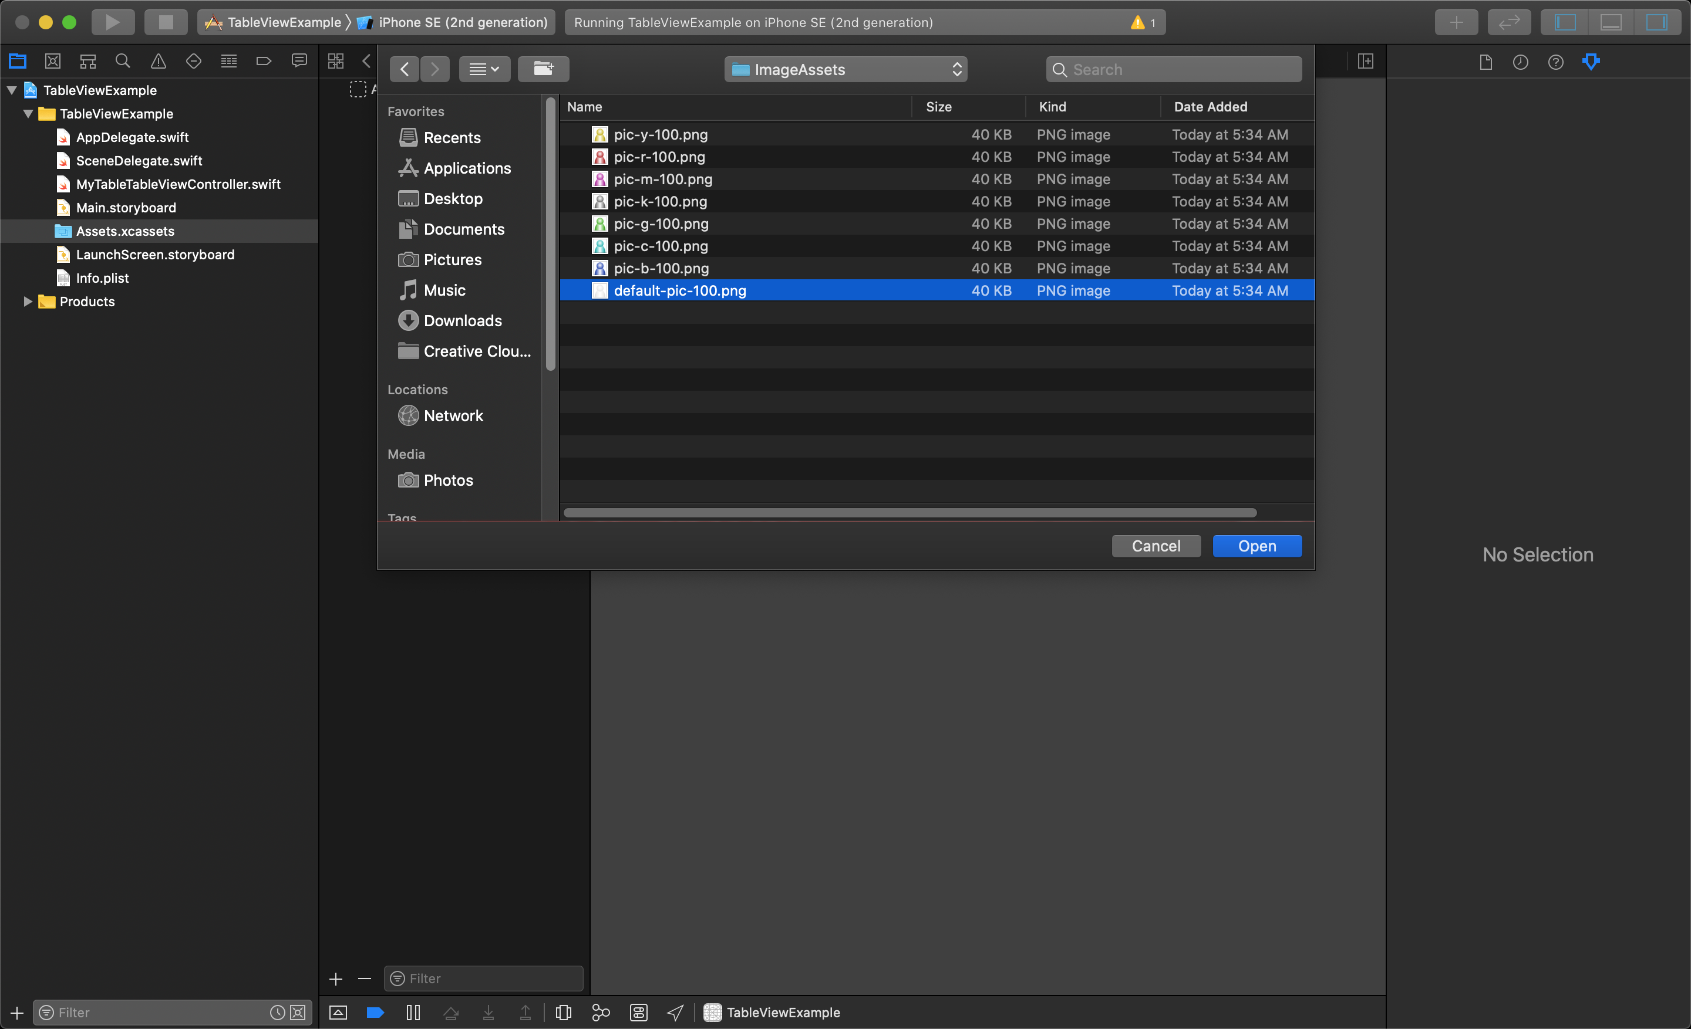This screenshot has width=1691, height=1029.
Task: Select pic-y-100.png in file list
Action: (937, 134)
